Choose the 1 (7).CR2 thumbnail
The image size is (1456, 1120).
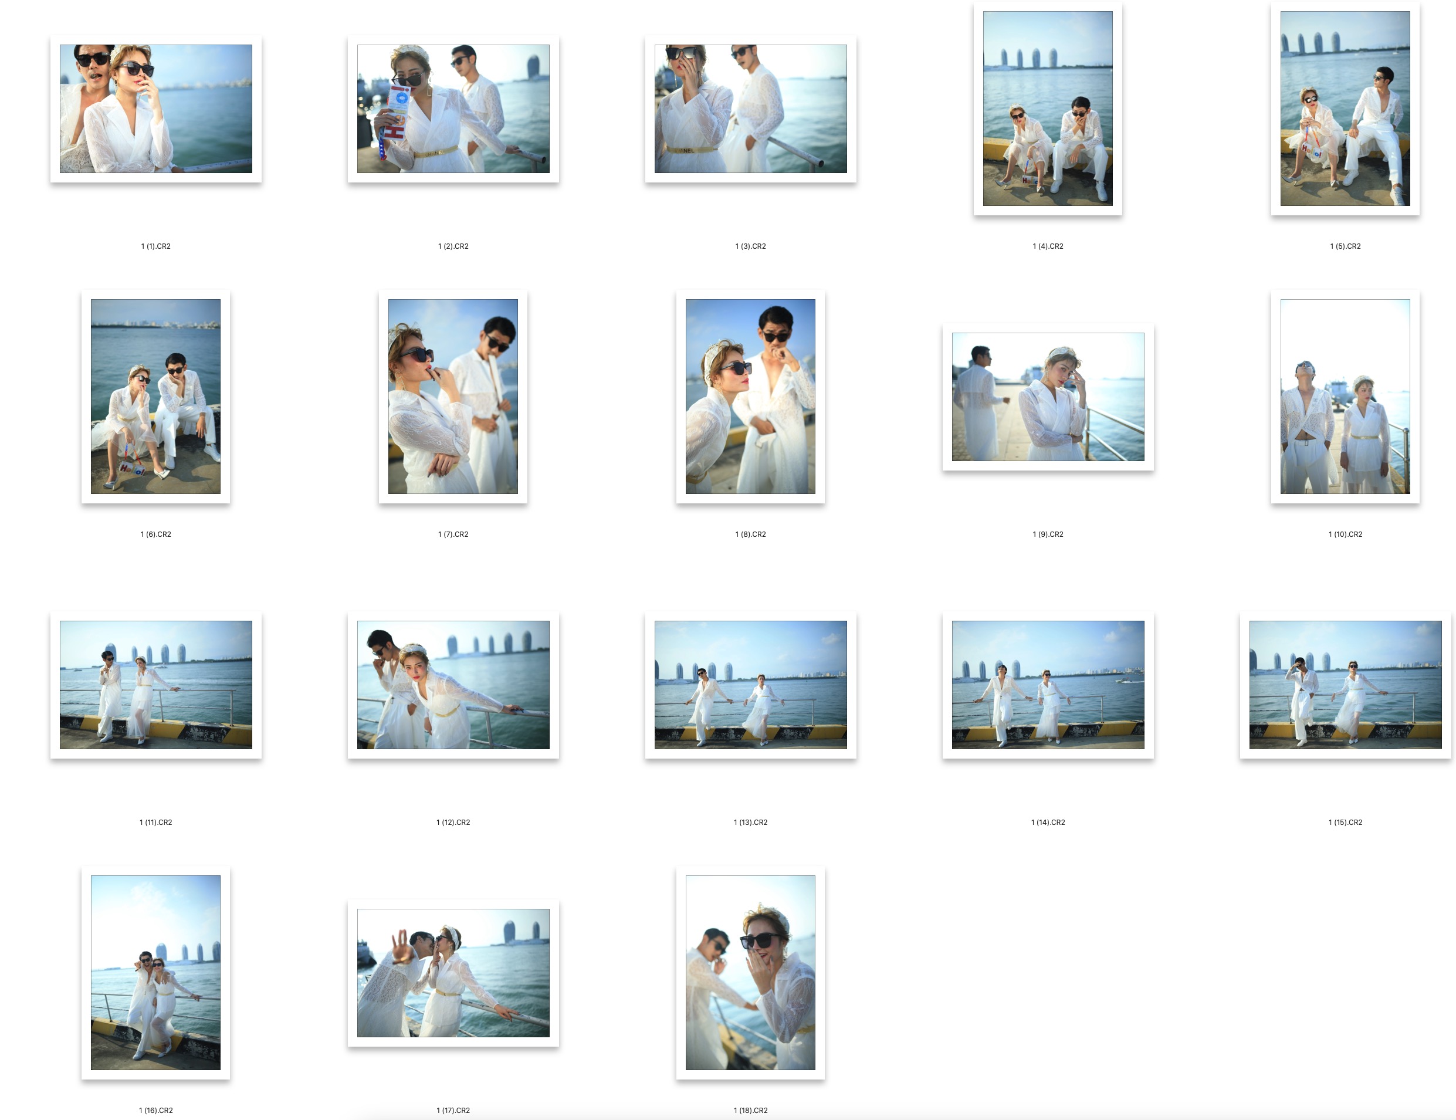pos(453,396)
